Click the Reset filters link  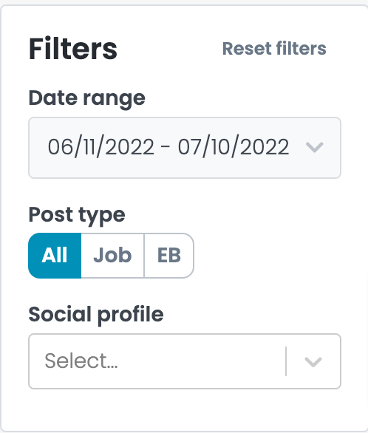pos(274,49)
